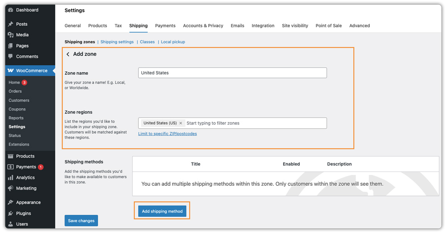
Task: Open the Products settings tab
Action: [x=98, y=25]
